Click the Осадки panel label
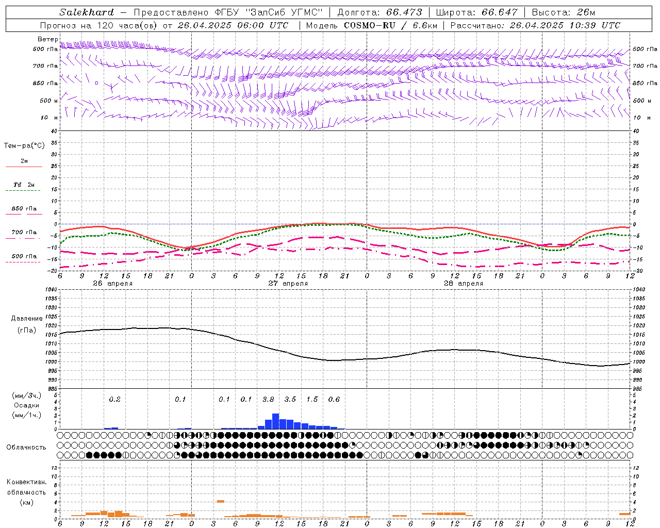This screenshot has height=528, width=660. click(x=27, y=406)
